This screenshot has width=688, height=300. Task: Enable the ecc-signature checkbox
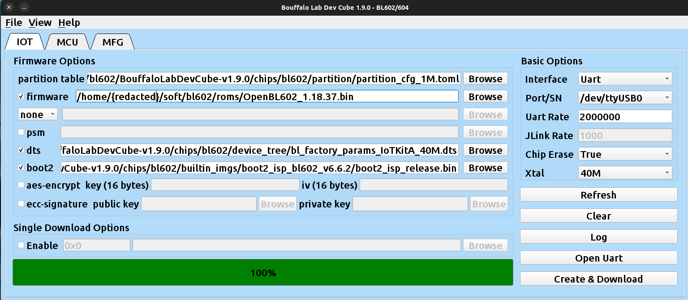21,204
